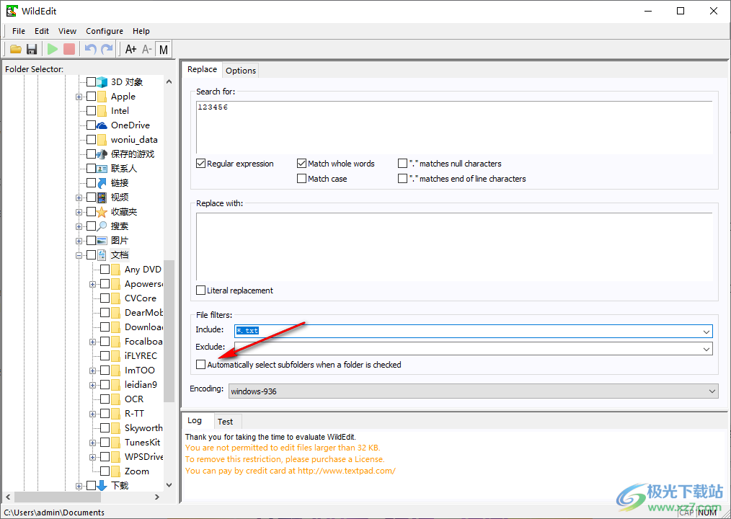Click the folder tree horizontal scrollbar thumb
Viewport: 731px width, 519px height.
tap(58, 497)
